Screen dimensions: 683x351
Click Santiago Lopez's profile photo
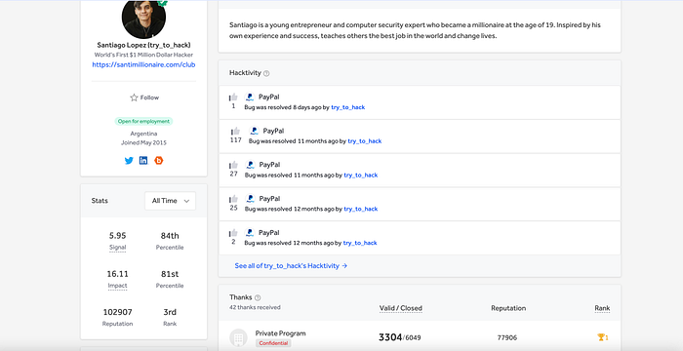[x=143, y=18]
